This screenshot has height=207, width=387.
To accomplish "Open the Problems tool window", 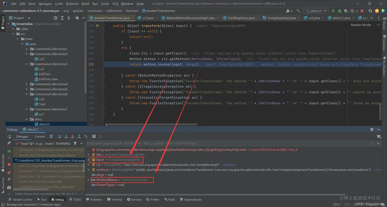I will click(x=94, y=200).
